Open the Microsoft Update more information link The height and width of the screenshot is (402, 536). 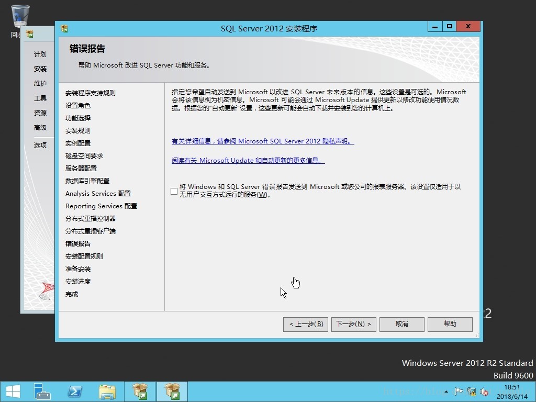pos(248,160)
